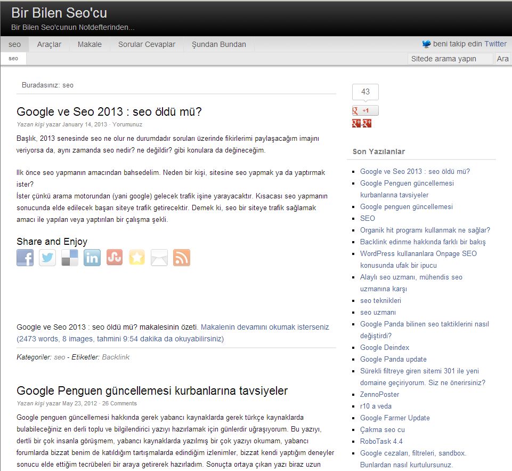Open the Google Penguen güncellemesi kurbanlarına tavsiyeler heading
Screen dimensions: 512x471
(x=152, y=390)
